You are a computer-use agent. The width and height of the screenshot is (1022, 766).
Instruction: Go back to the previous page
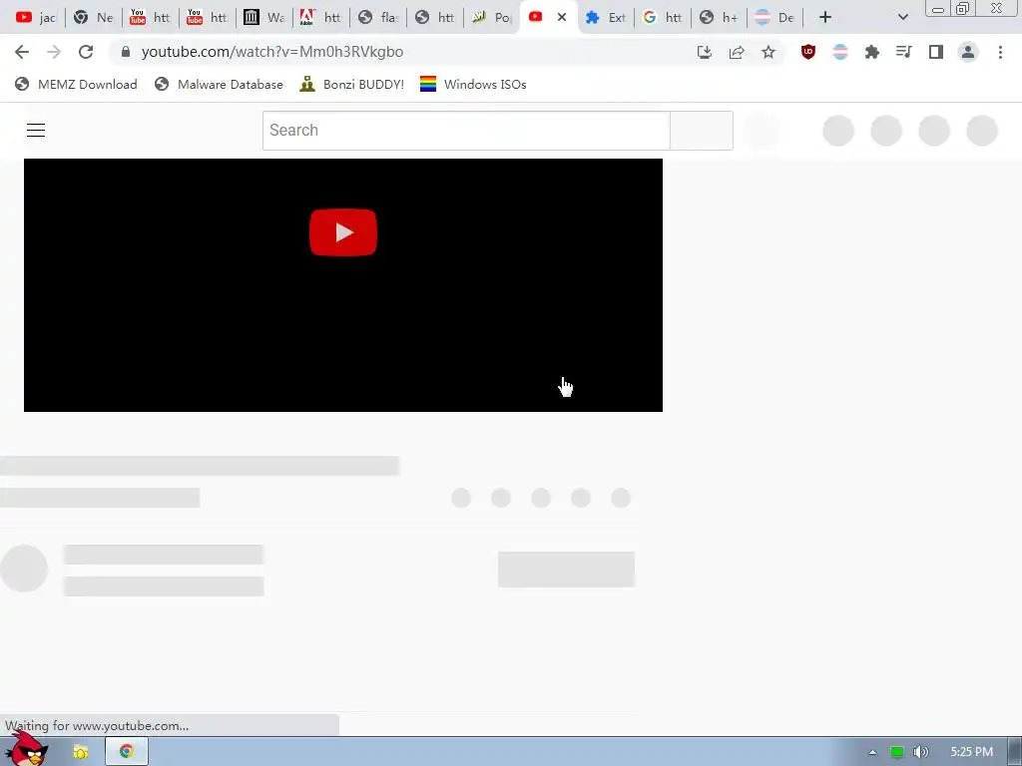click(x=22, y=52)
